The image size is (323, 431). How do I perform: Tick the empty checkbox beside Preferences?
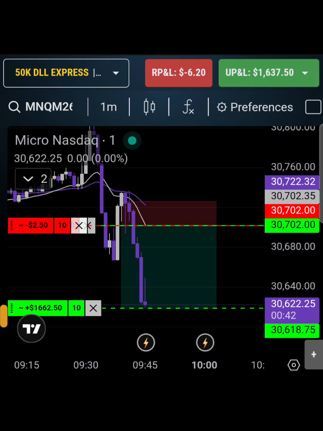pos(313,107)
